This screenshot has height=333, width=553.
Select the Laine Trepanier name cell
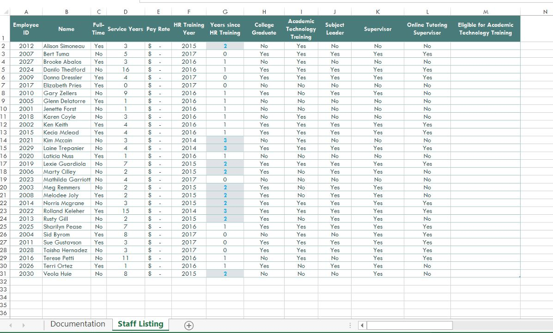pos(66,148)
